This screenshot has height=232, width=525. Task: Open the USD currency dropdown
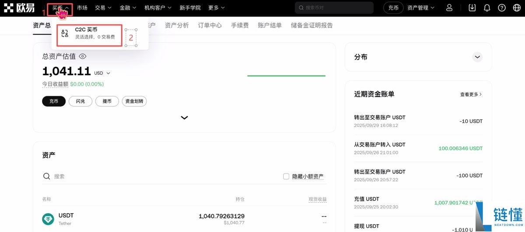point(102,73)
